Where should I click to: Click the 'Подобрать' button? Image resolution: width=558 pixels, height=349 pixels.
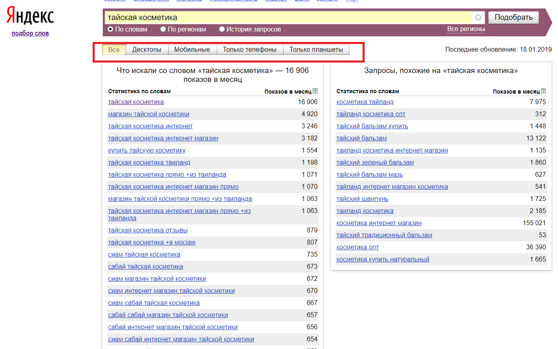pos(514,17)
